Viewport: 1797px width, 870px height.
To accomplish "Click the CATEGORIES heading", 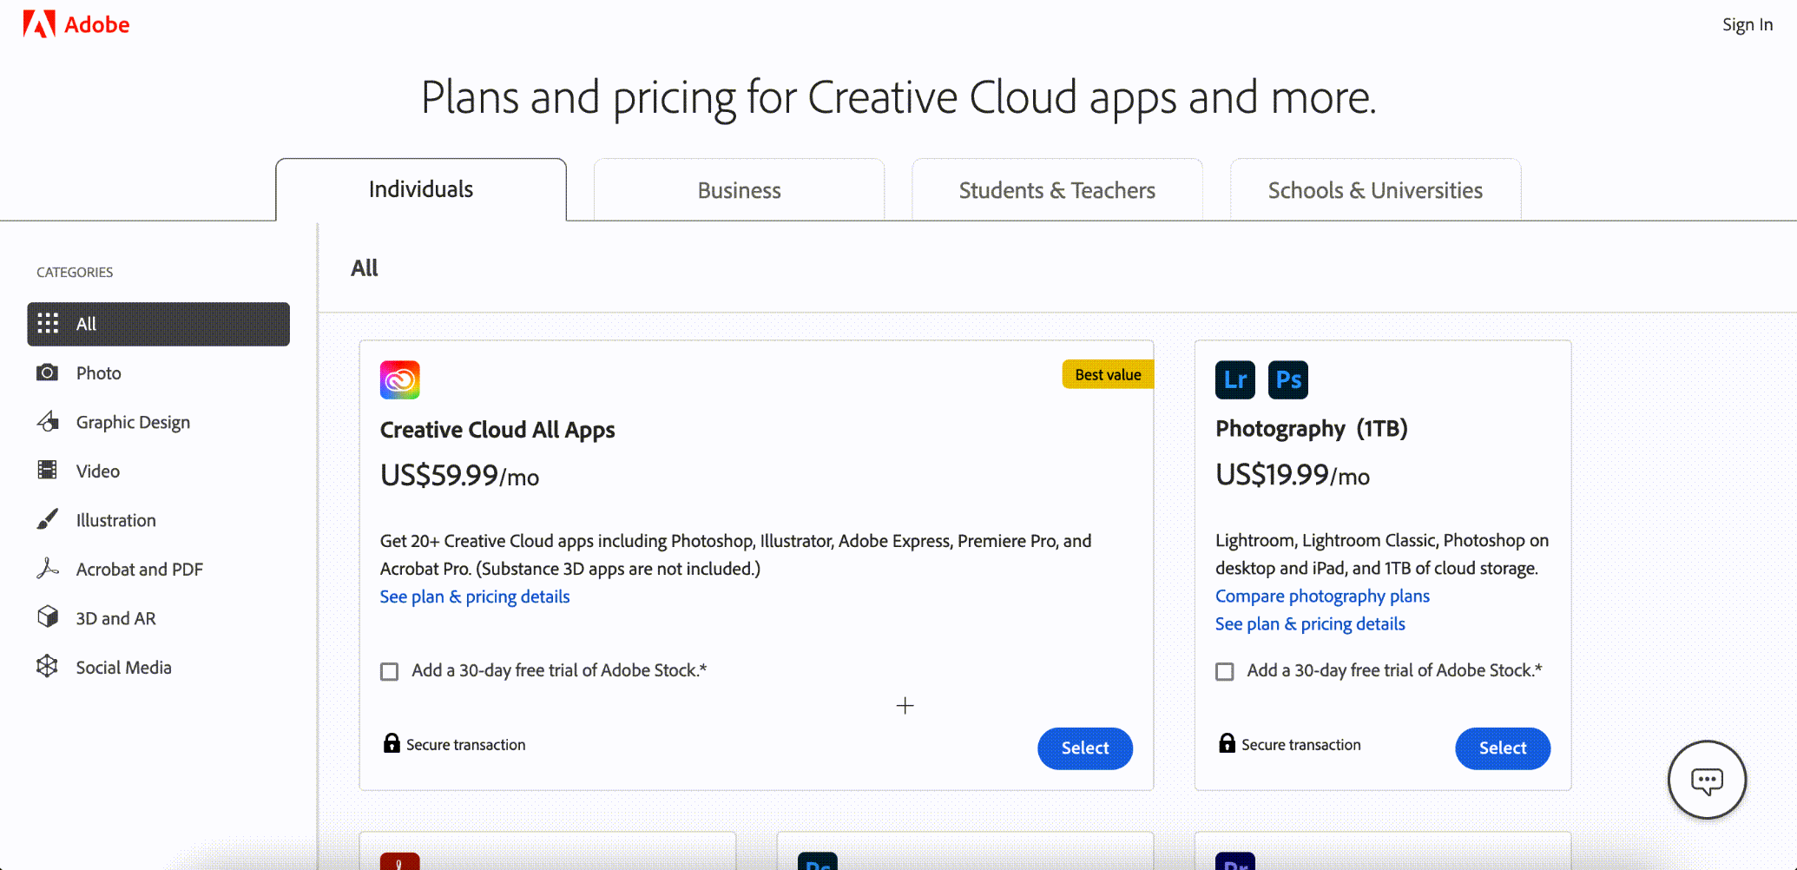I will [x=75, y=273].
